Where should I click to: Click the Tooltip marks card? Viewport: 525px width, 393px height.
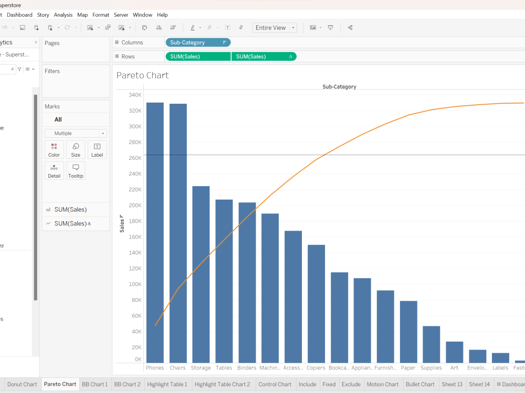[x=76, y=170]
